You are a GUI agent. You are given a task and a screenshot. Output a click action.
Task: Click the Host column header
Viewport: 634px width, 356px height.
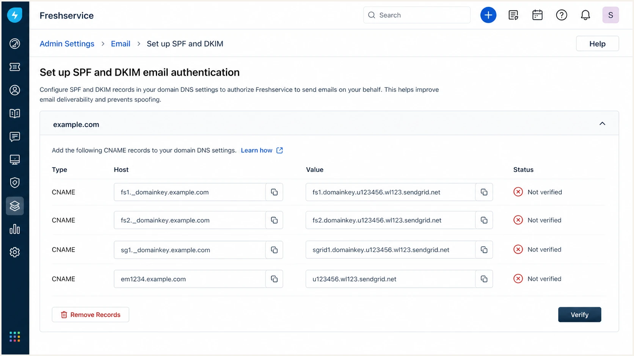click(121, 169)
